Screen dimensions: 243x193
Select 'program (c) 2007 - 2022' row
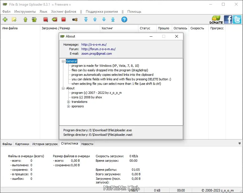pyautogui.click(x=96, y=93)
